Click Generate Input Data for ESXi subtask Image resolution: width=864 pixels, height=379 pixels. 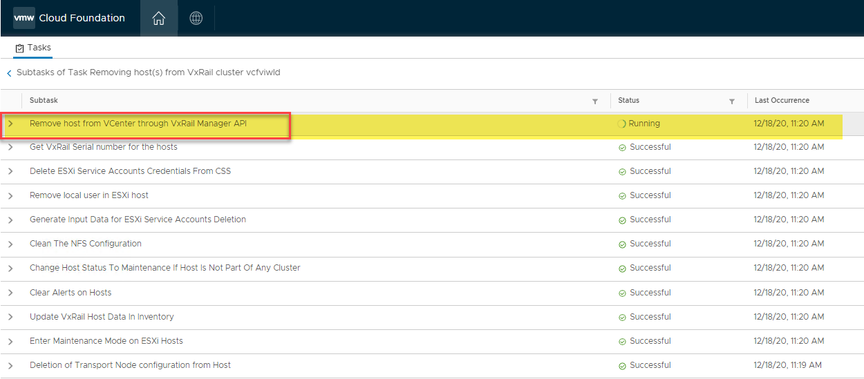pyautogui.click(x=138, y=220)
